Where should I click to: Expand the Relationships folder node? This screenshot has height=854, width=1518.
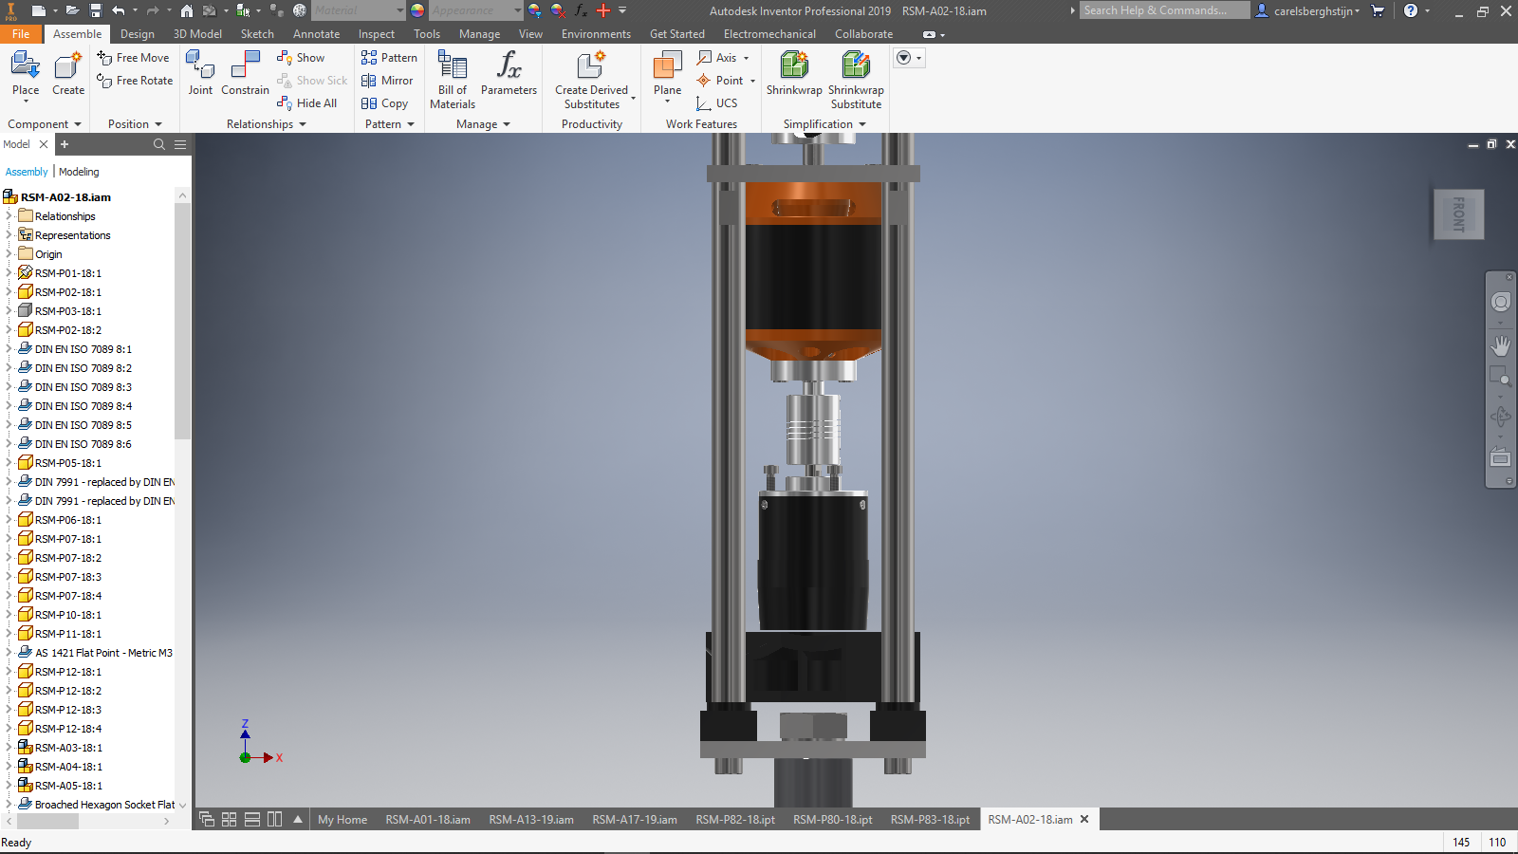pos(9,216)
